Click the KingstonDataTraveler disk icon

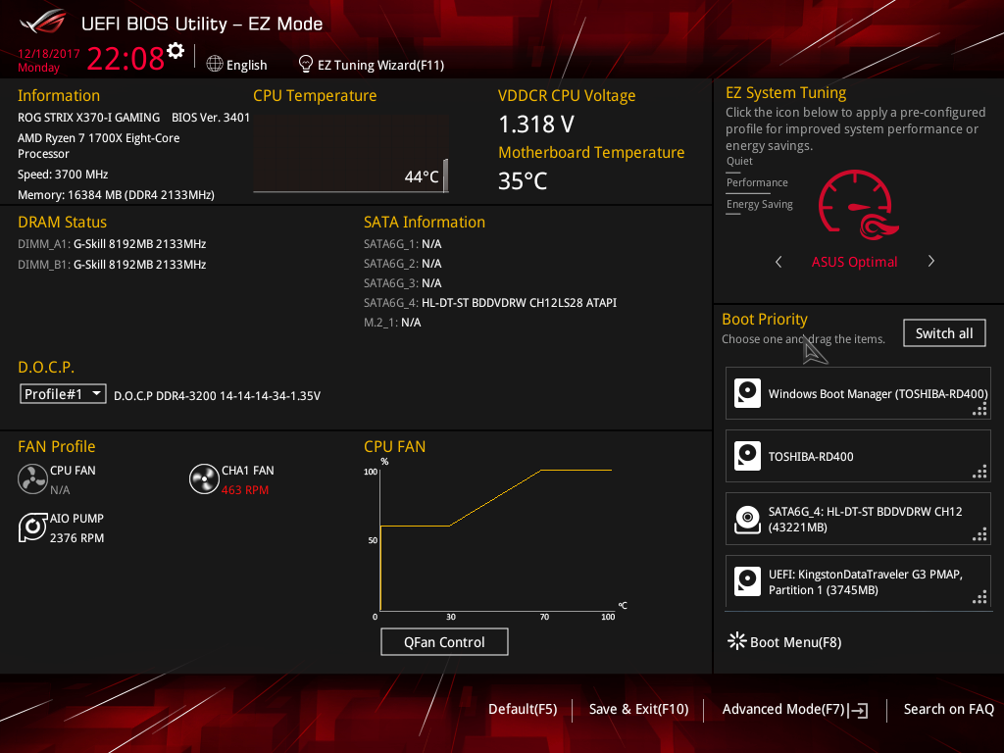(747, 581)
